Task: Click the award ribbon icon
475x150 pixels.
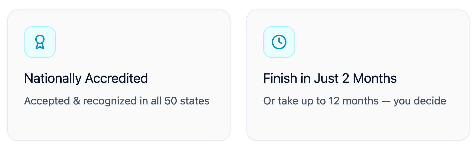Action: [40, 42]
